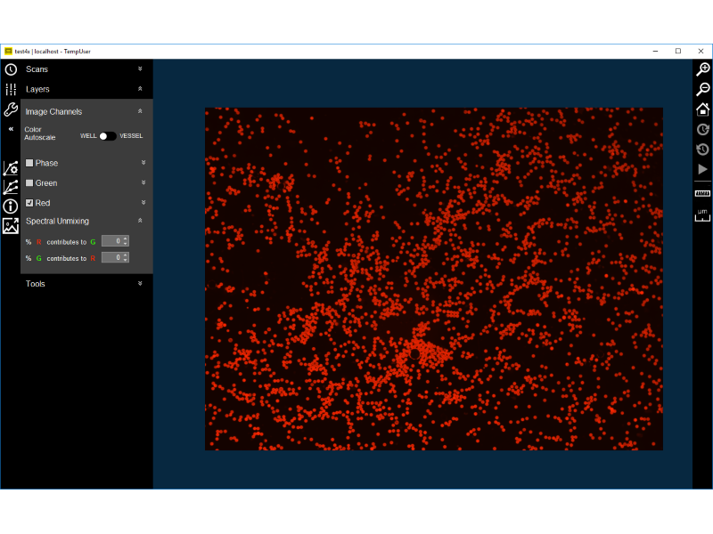713x534 pixels.
Task: Select the ruler measurement tool
Action: coord(703,193)
